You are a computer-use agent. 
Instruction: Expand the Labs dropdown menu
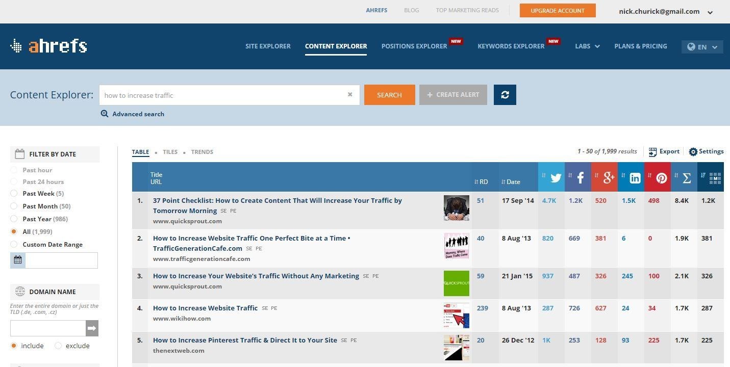click(587, 46)
